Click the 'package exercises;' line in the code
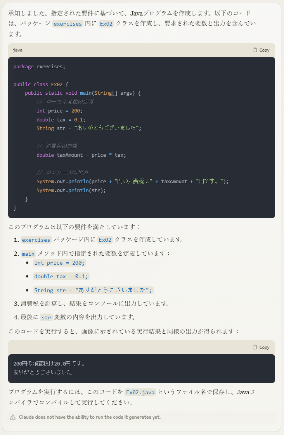The image size is (284, 435). (40, 67)
